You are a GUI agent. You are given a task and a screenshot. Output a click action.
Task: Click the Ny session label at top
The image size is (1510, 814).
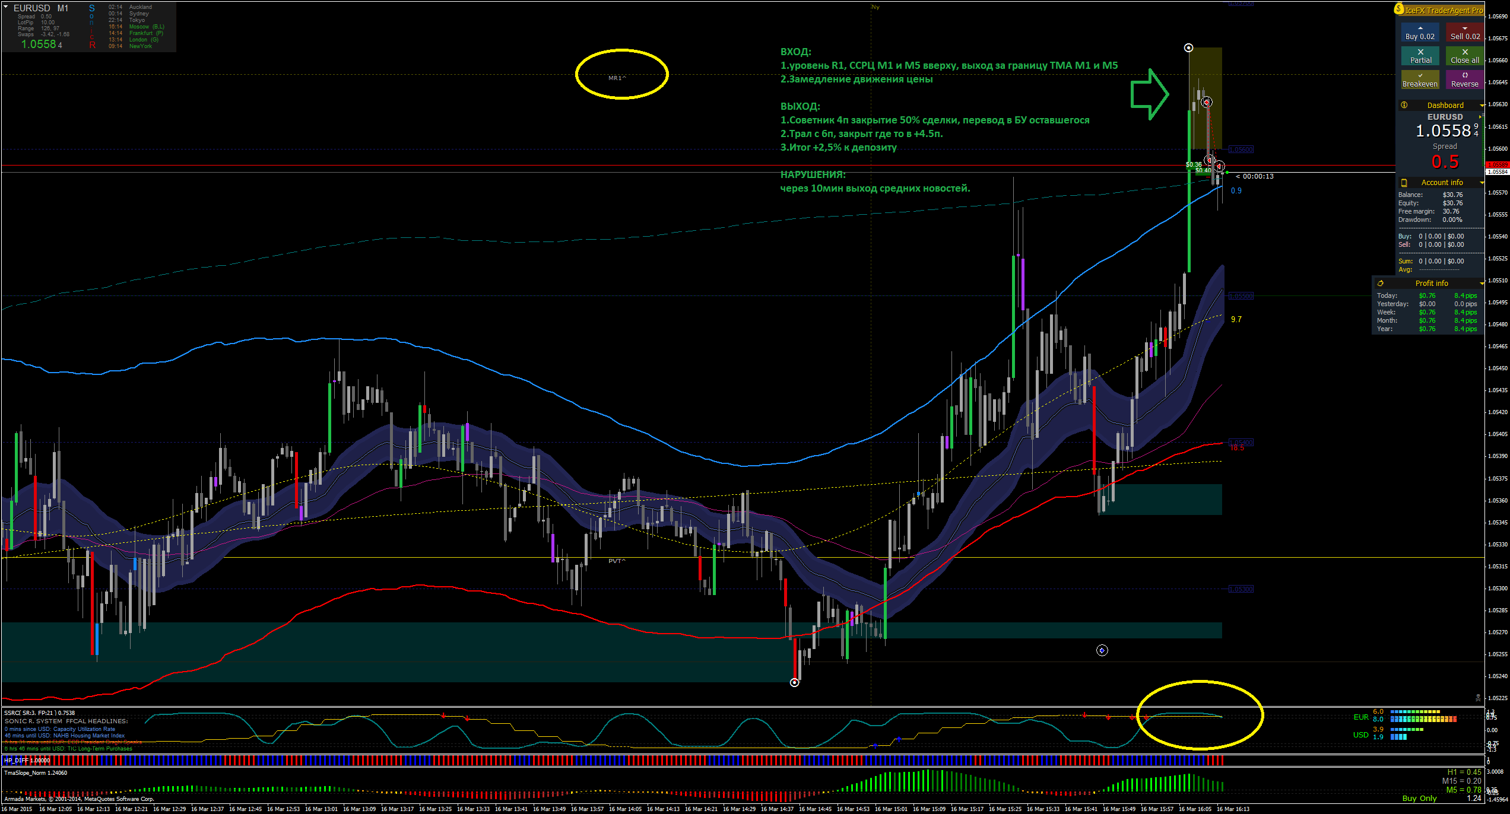point(875,7)
